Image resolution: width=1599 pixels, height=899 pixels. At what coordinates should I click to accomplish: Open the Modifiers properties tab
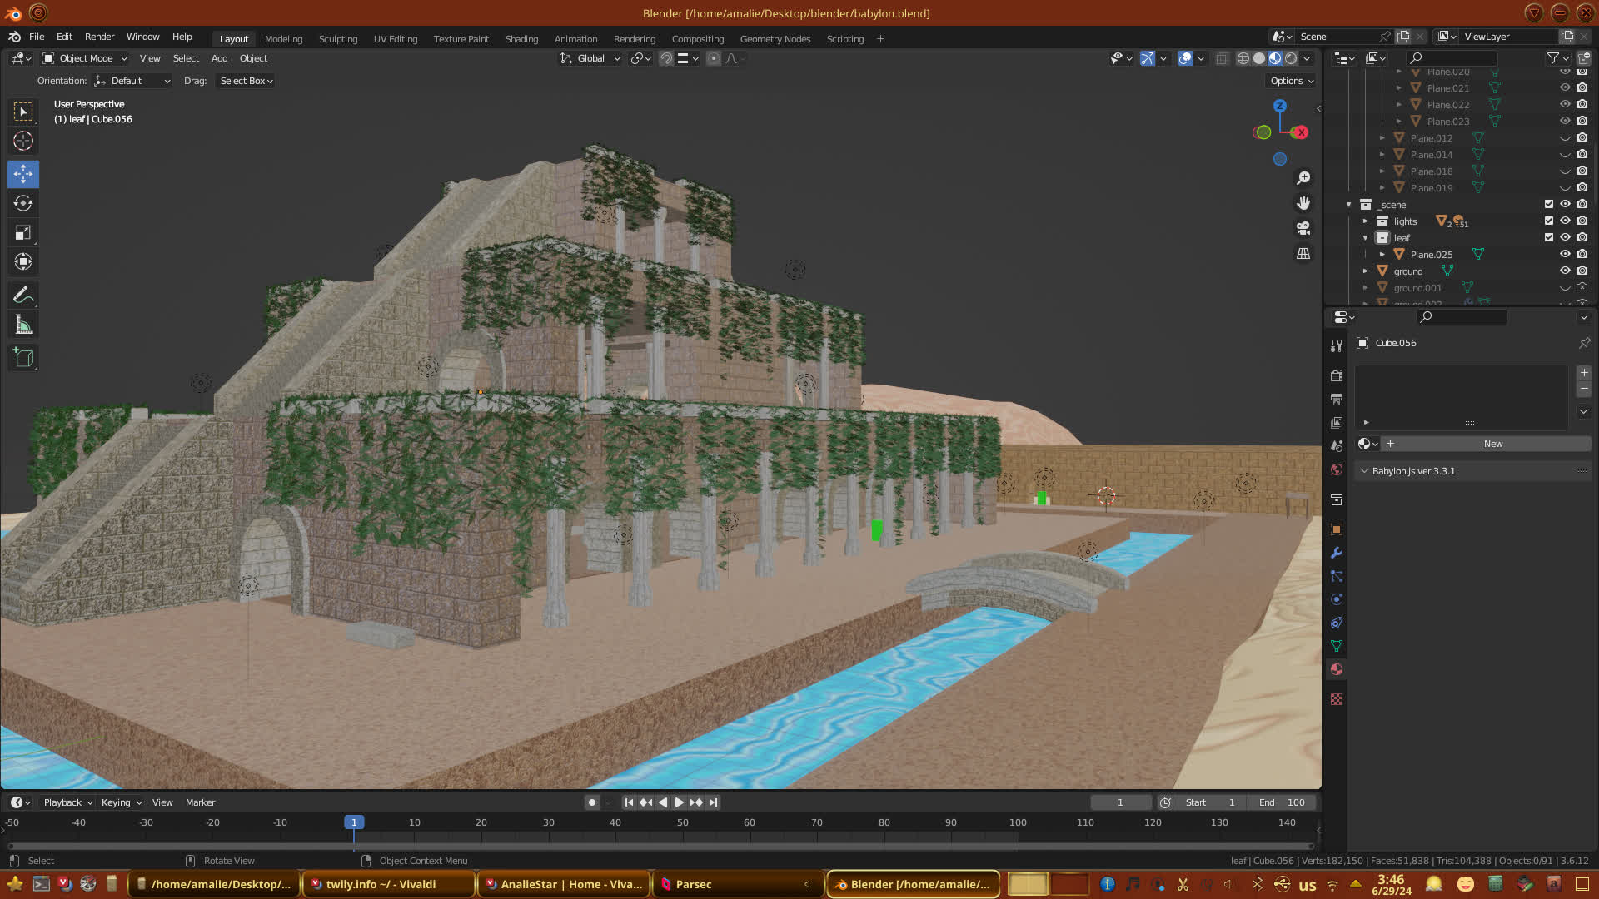pos(1337,553)
